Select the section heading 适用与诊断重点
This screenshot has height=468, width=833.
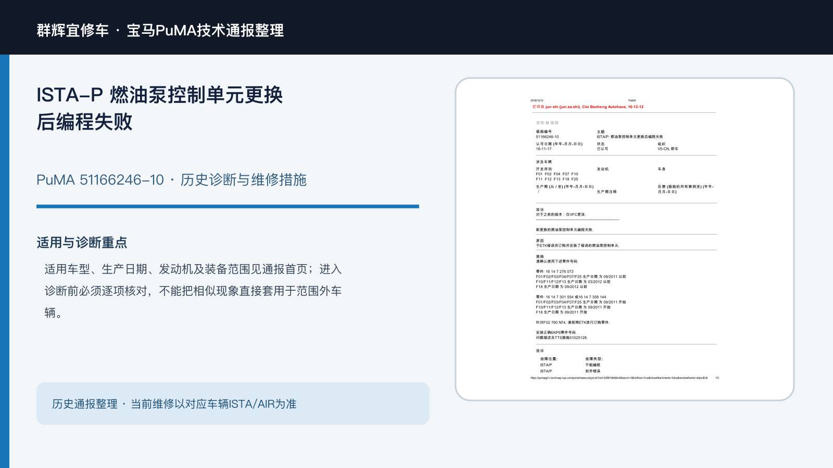(x=82, y=243)
